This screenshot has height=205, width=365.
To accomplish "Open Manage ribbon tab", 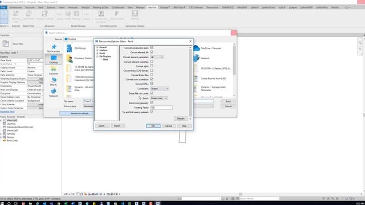I will (x=140, y=7).
